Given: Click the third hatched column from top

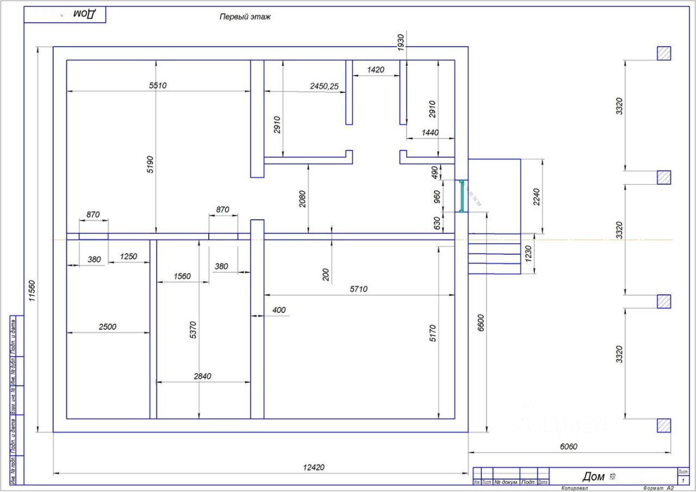Looking at the screenshot, I should pyautogui.click(x=664, y=301).
